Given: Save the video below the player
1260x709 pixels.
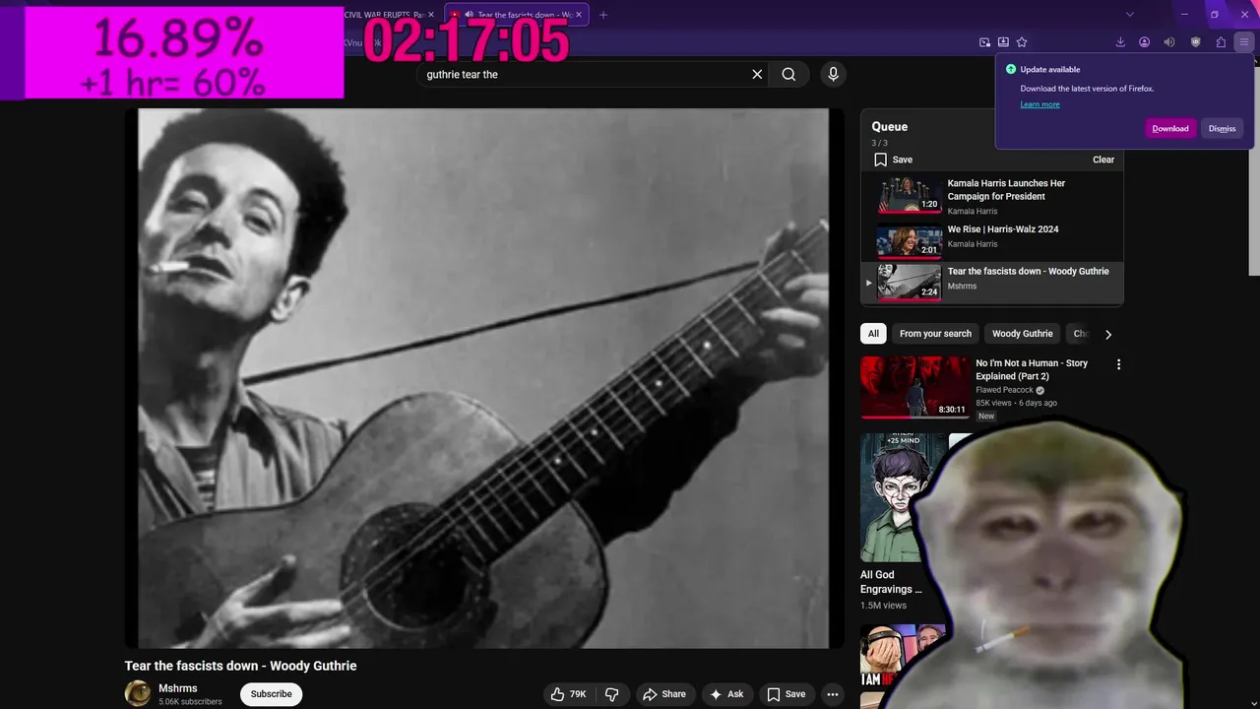Looking at the screenshot, I should pyautogui.click(x=787, y=694).
